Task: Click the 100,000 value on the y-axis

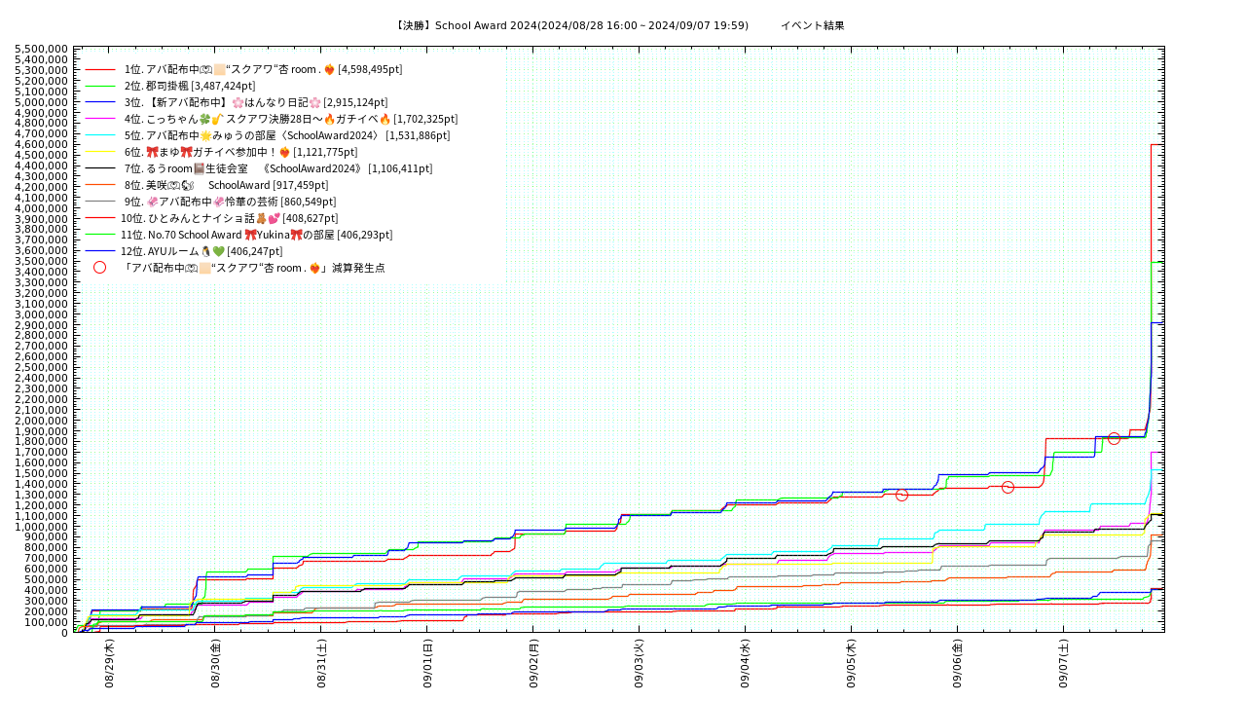Action: pos(48,622)
